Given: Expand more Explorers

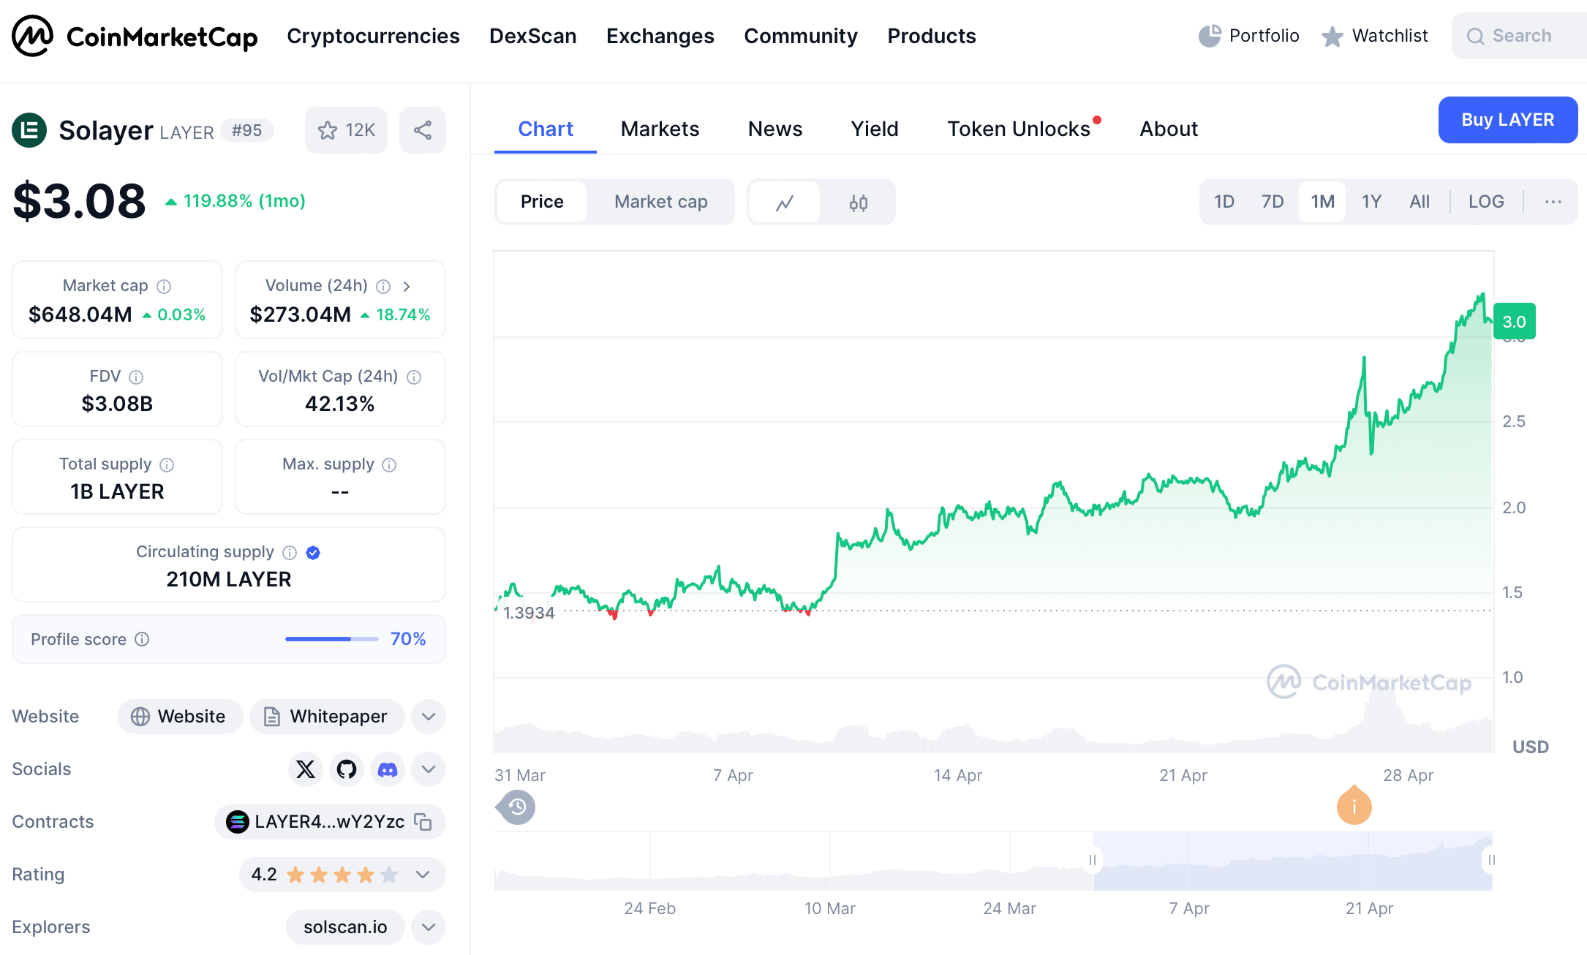Looking at the screenshot, I should (429, 927).
